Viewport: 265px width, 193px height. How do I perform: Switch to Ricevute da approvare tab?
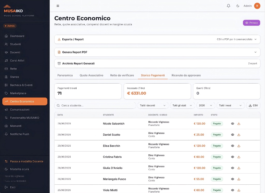click(x=186, y=75)
